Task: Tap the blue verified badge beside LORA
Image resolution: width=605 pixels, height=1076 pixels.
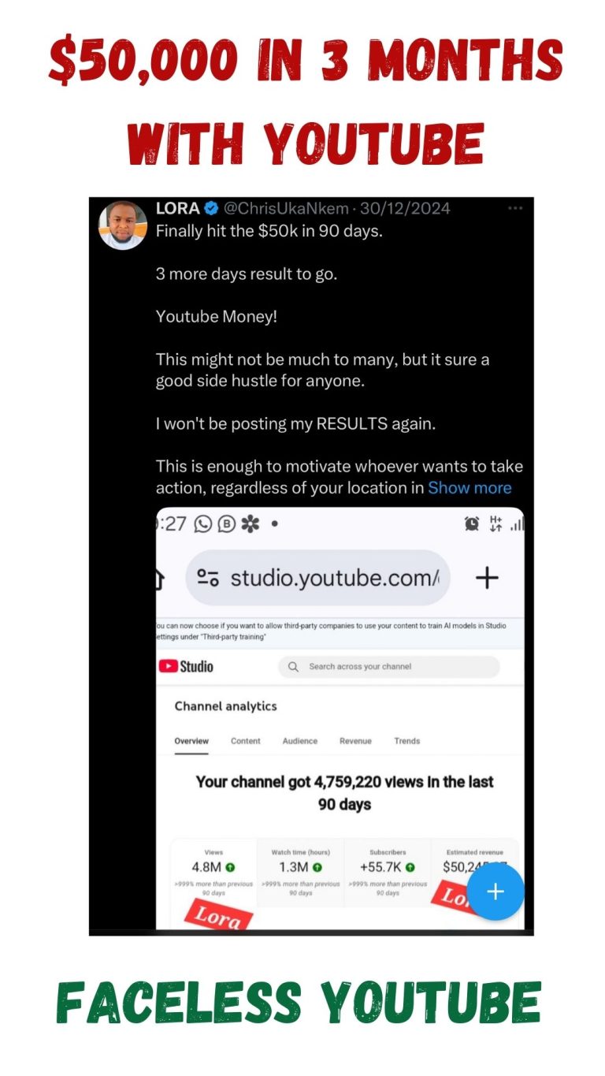Action: [x=212, y=209]
